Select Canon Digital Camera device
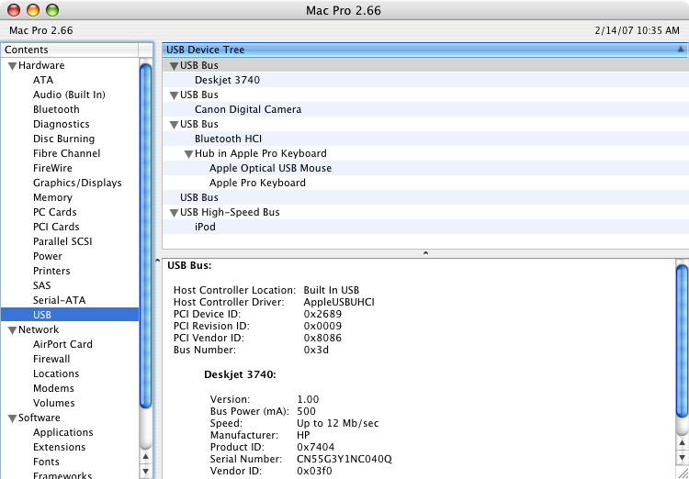Screen dimensions: 689x479 click(425, 109)
